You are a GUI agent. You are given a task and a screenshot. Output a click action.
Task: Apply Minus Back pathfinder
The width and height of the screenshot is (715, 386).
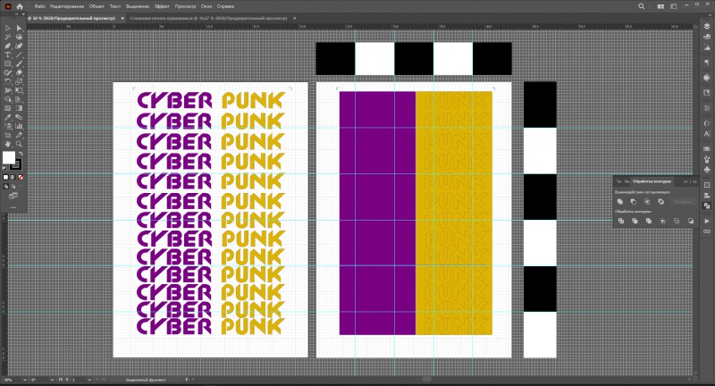pos(691,221)
